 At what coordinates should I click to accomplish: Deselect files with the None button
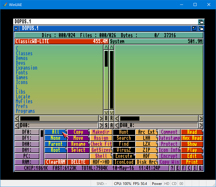(x=55, y=138)
